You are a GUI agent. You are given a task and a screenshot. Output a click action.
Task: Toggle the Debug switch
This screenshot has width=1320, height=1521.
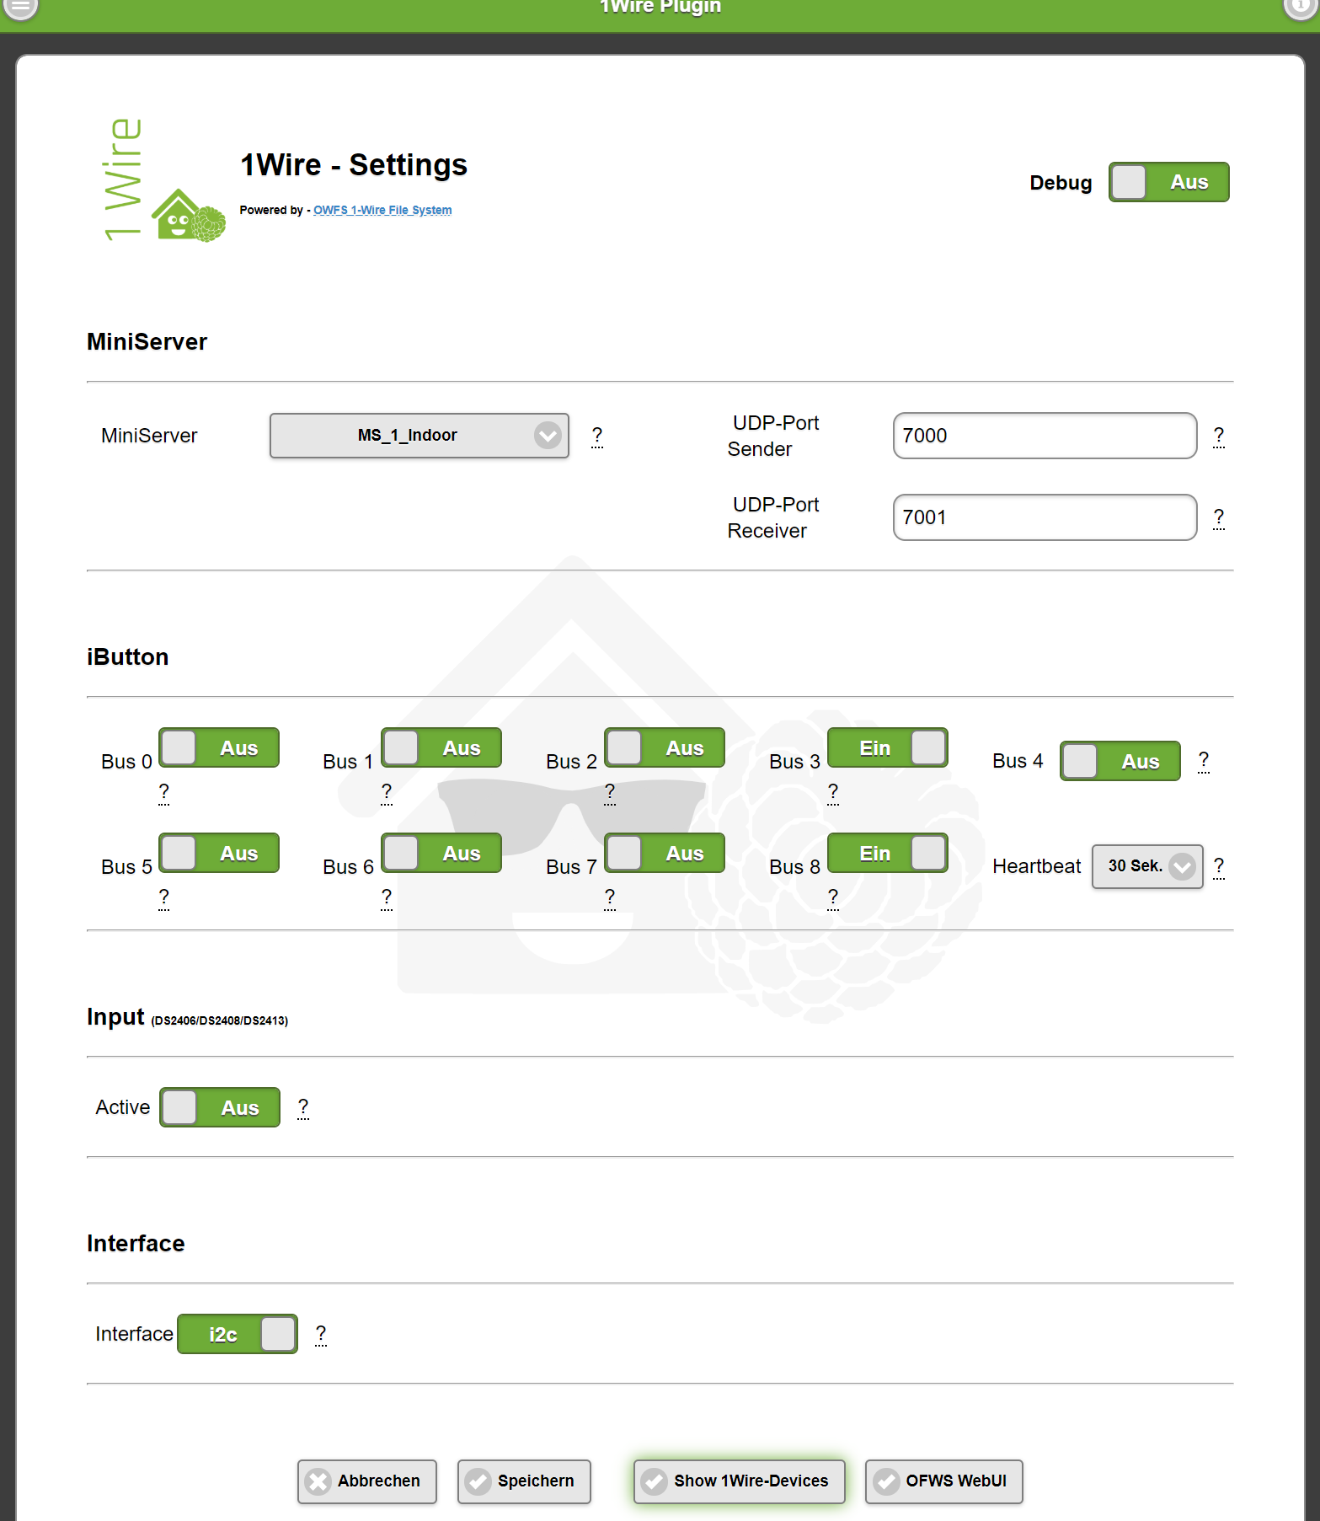click(1168, 182)
